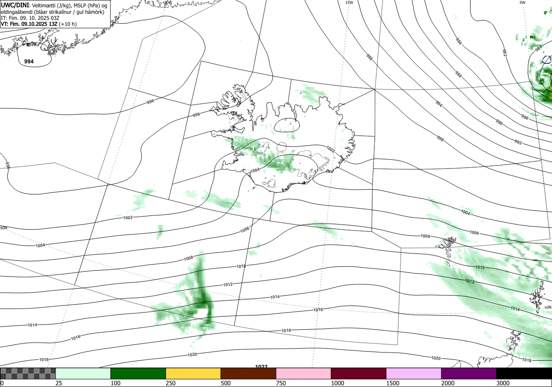552x387 pixels.
Task: Click the 986 isobar label
Action: coord(525,117)
